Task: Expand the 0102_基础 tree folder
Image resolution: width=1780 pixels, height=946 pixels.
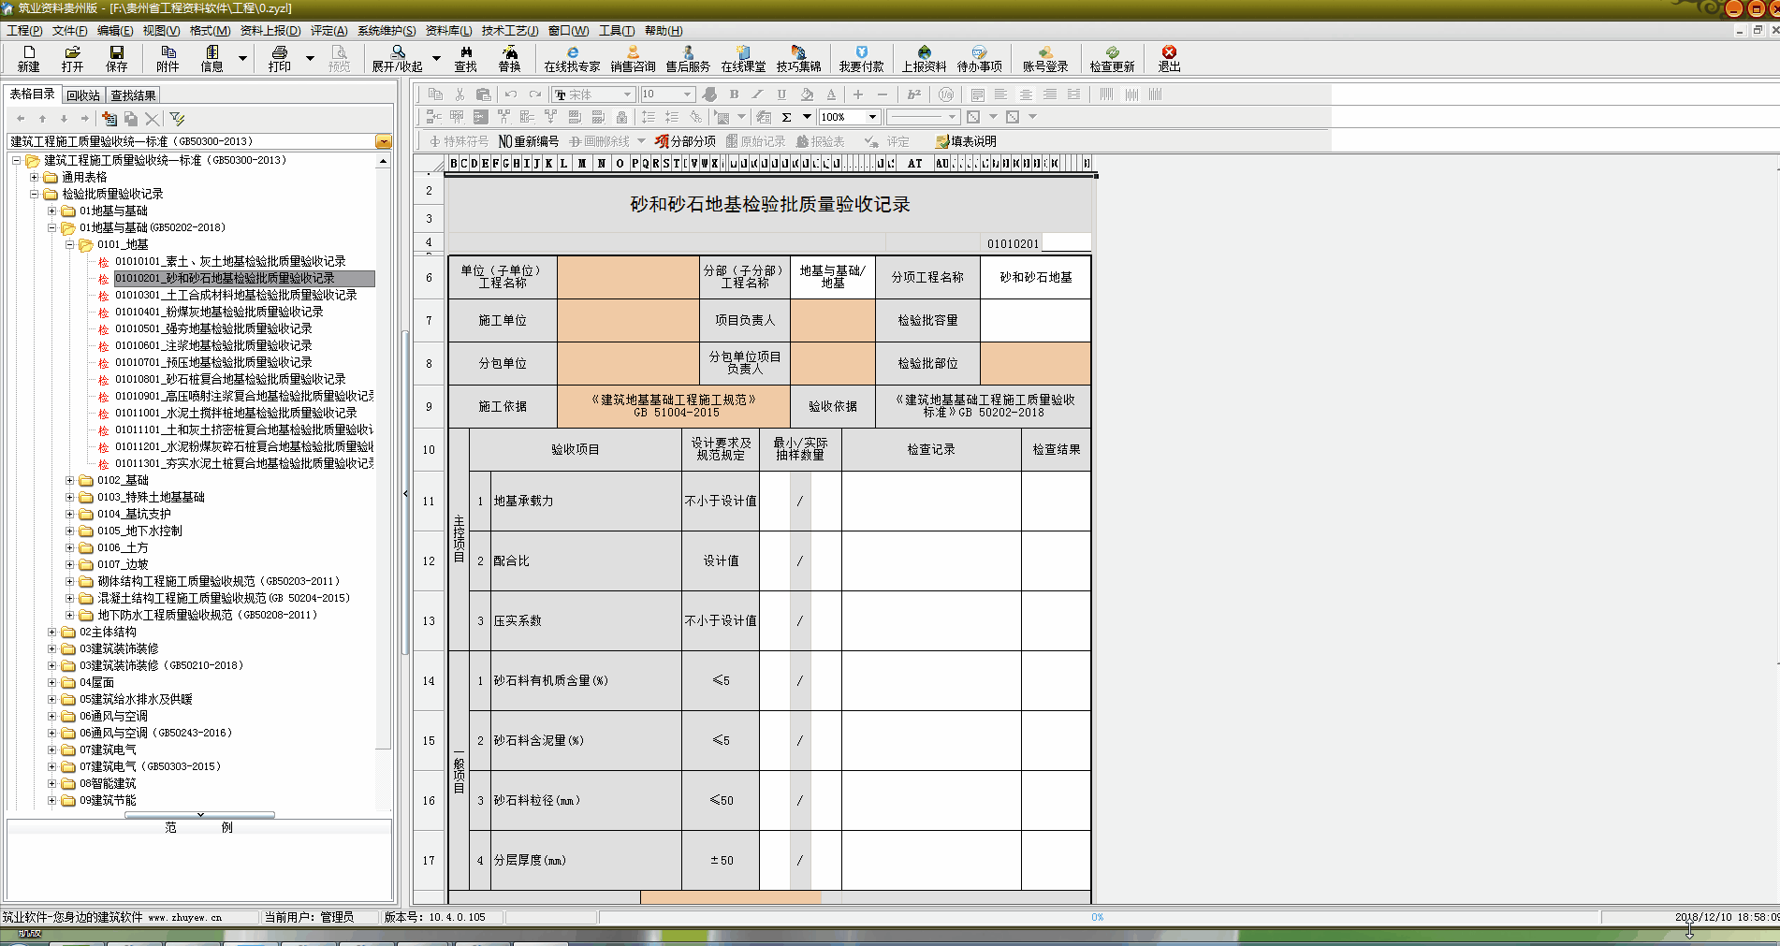Action: 70,481
